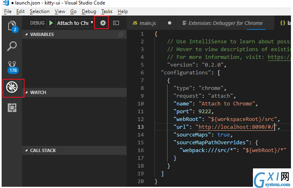Open the Go menu
The image size is (293, 188).
click(x=73, y=11)
